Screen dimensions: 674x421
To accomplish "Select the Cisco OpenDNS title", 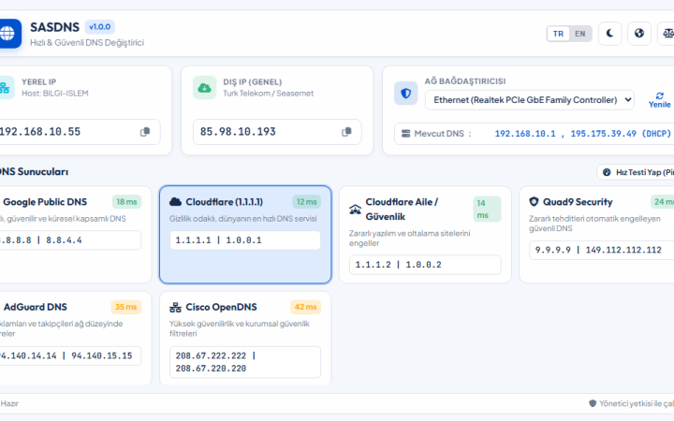I will 221,307.
